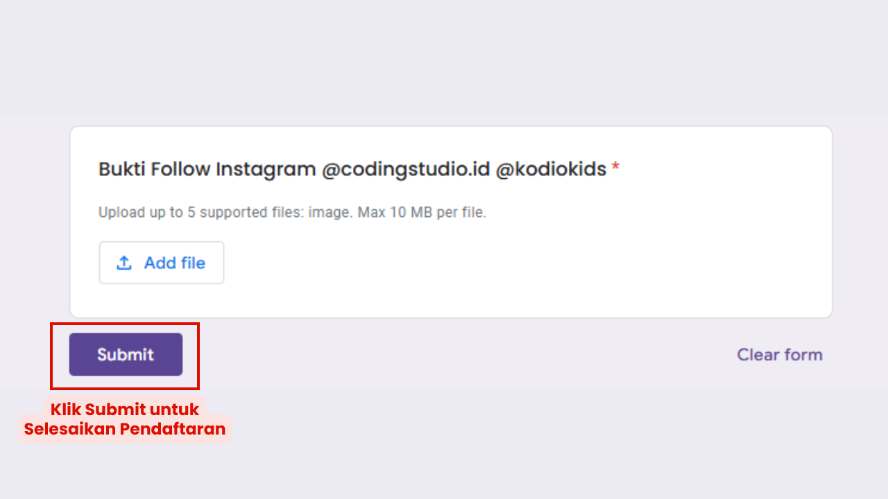Click the red annotation text below Submit
This screenshot has width=888, height=499.
click(125, 419)
